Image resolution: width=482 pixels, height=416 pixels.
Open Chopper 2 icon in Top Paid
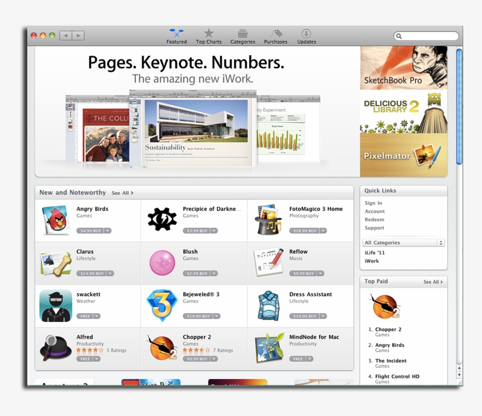385,306
